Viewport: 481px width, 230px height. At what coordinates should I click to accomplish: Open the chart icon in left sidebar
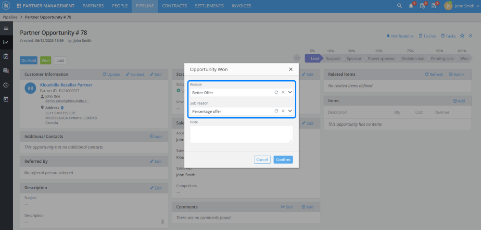(x=6, y=42)
